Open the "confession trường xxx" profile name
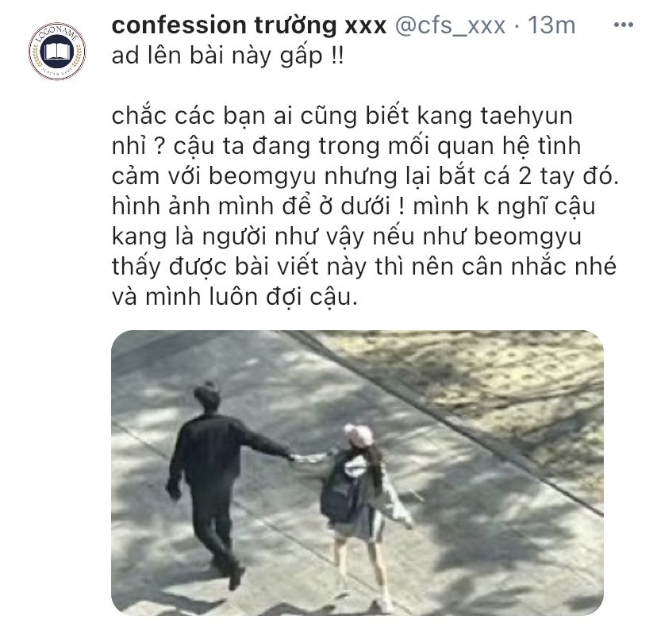 (249, 25)
